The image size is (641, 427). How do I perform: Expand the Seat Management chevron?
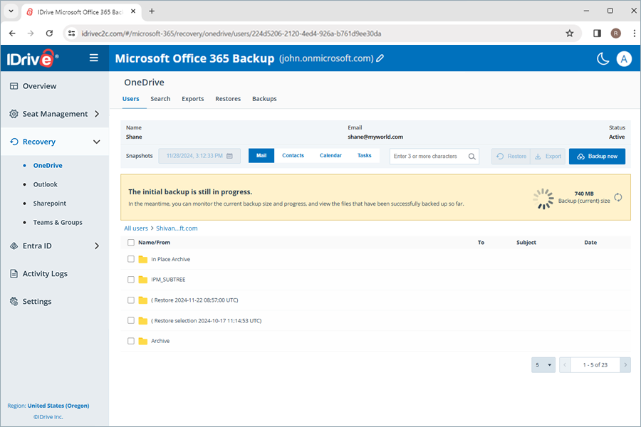97,114
